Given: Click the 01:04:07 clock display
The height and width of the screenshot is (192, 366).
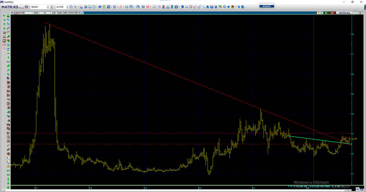Looking at the screenshot, I should (267, 6).
